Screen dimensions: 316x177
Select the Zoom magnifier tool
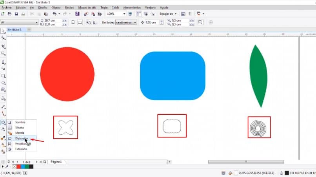click(3, 54)
